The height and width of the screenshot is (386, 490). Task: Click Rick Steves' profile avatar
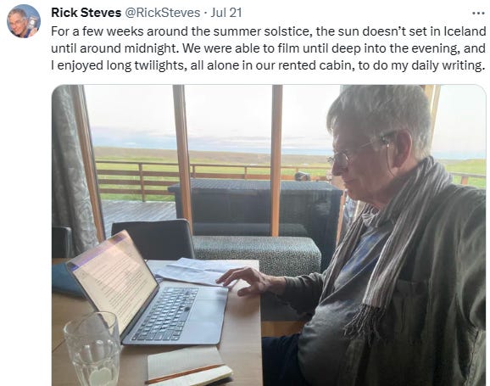tap(24, 21)
